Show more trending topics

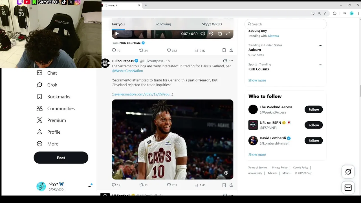click(x=257, y=80)
